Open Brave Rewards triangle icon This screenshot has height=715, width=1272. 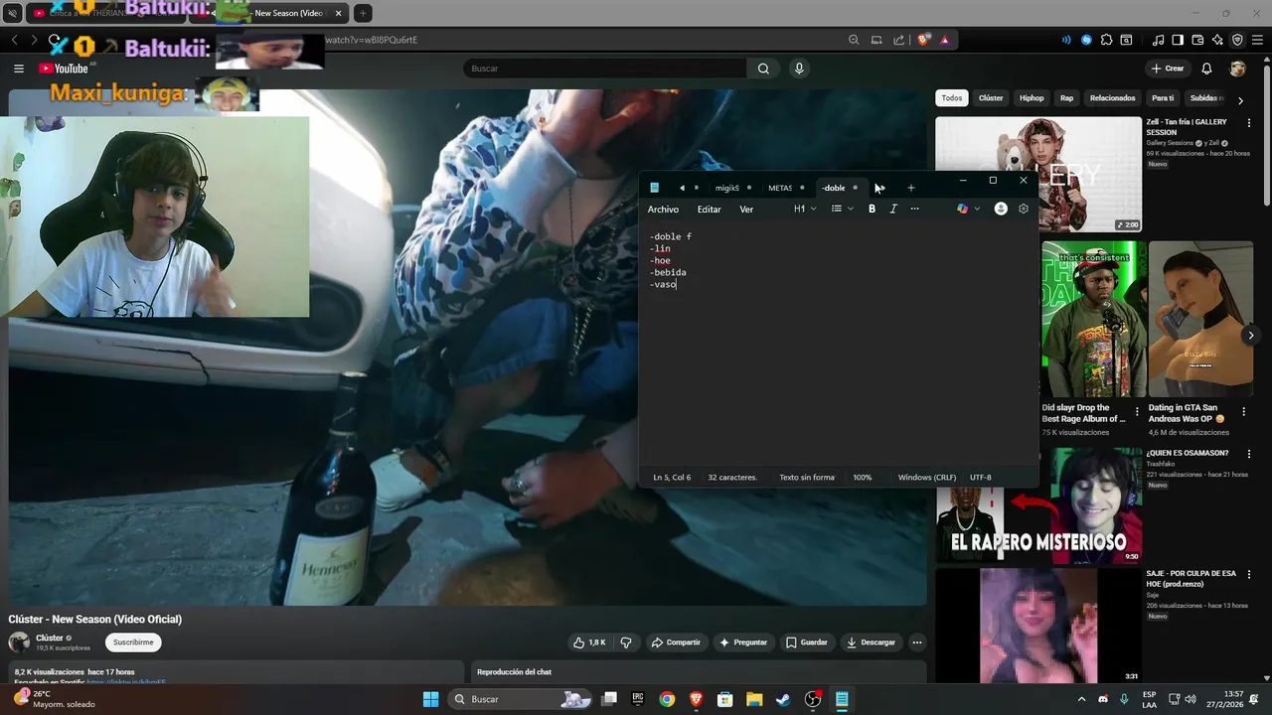pyautogui.click(x=944, y=40)
